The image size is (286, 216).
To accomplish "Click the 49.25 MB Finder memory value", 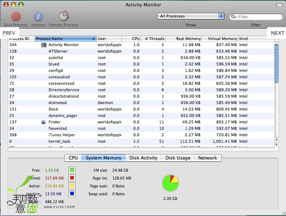I will (x=191, y=122).
